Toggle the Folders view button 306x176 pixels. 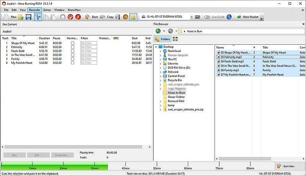click(162, 39)
